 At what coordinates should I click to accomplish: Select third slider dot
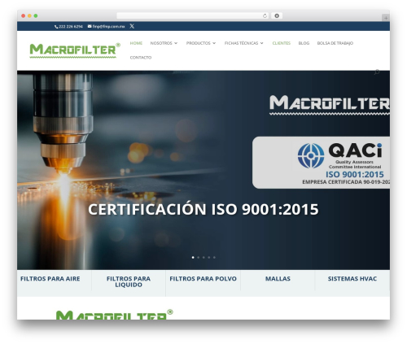[x=203, y=257]
